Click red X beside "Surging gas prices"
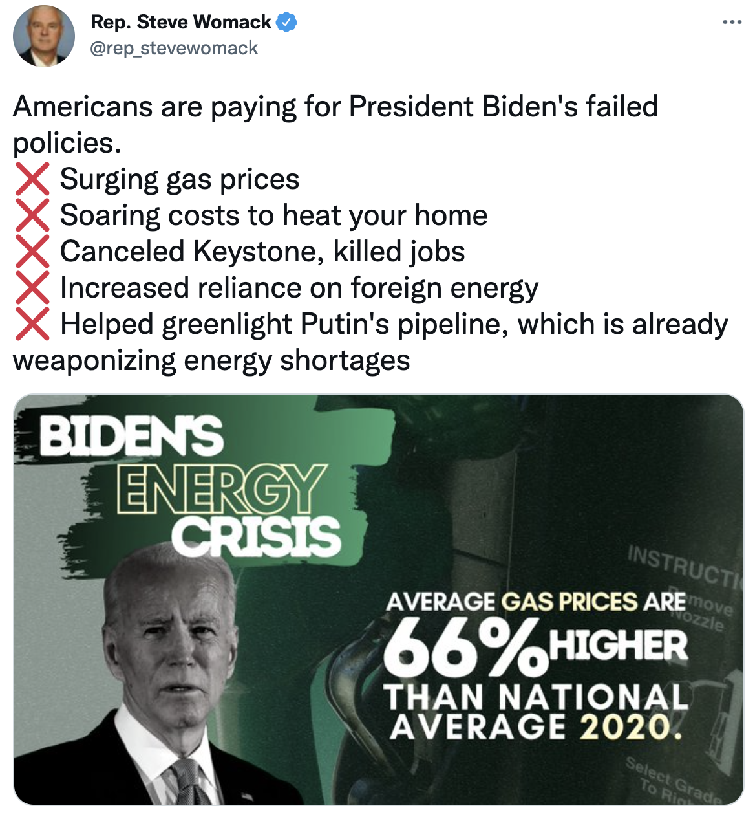The width and height of the screenshot is (755, 819). point(32,179)
